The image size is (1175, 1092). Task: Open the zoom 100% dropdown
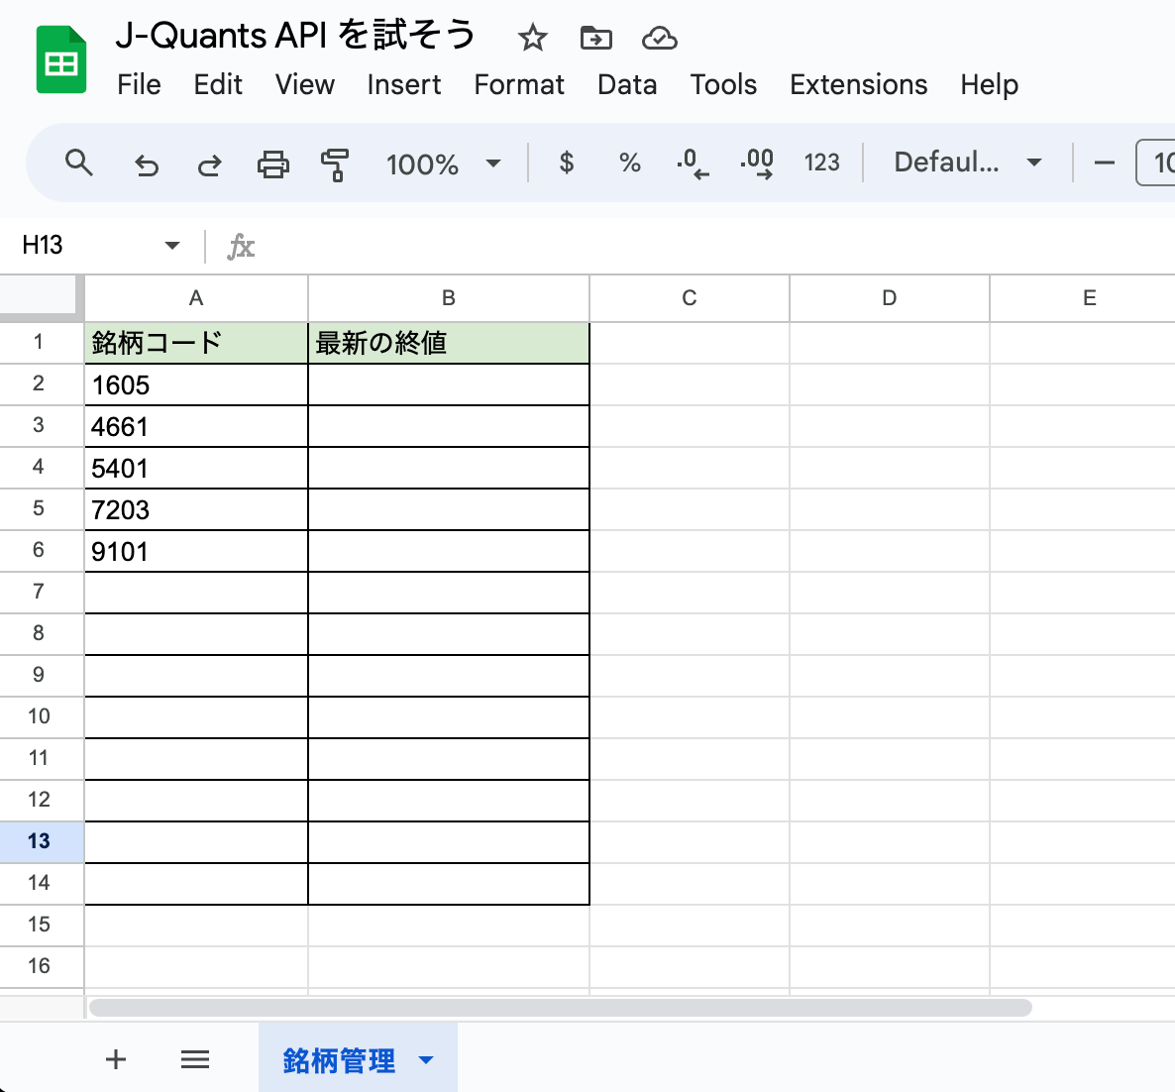pos(442,164)
